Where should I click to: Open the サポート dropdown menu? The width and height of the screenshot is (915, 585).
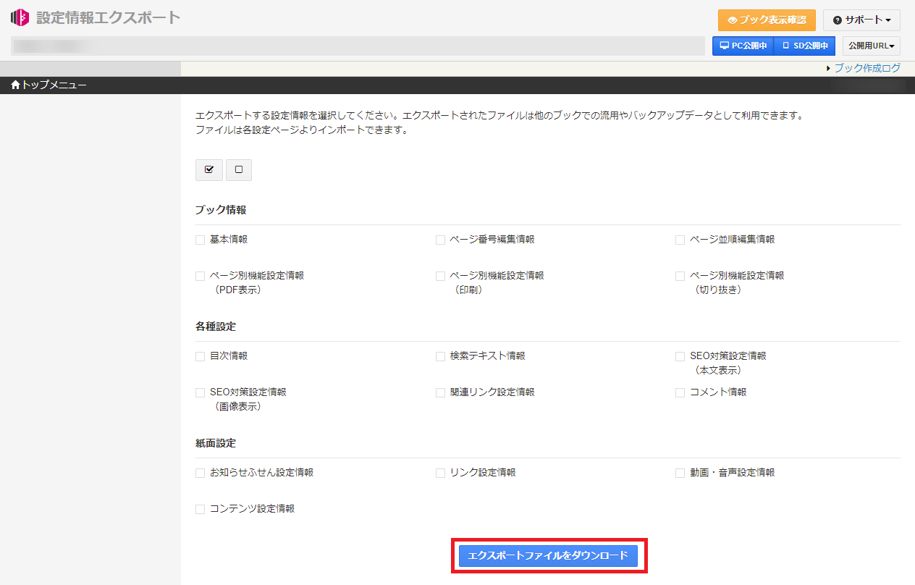coord(861,20)
